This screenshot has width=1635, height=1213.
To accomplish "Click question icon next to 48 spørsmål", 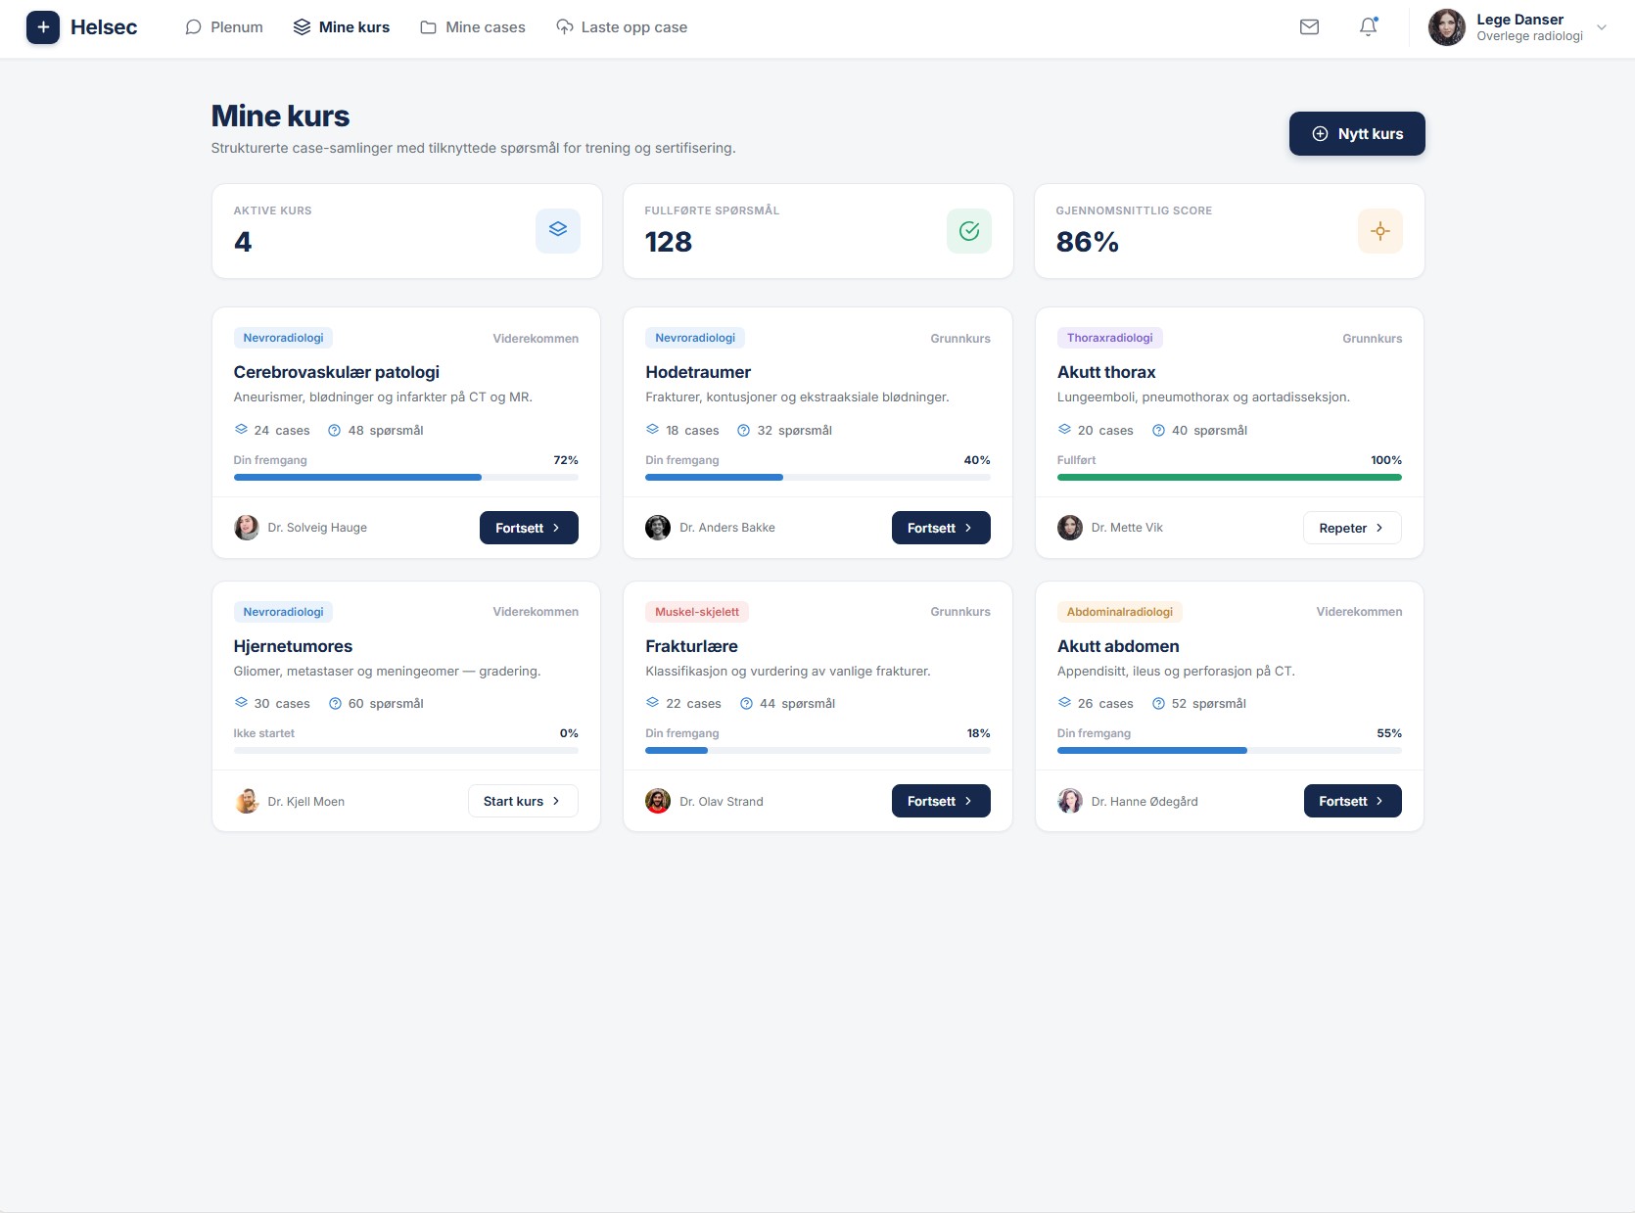I will (x=335, y=430).
